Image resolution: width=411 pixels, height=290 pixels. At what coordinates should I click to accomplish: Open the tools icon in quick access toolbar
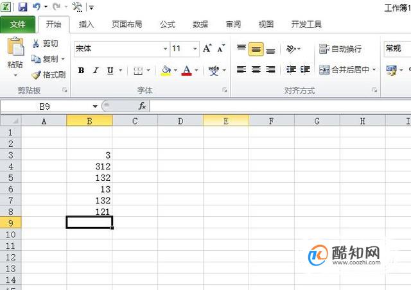(x=77, y=7)
